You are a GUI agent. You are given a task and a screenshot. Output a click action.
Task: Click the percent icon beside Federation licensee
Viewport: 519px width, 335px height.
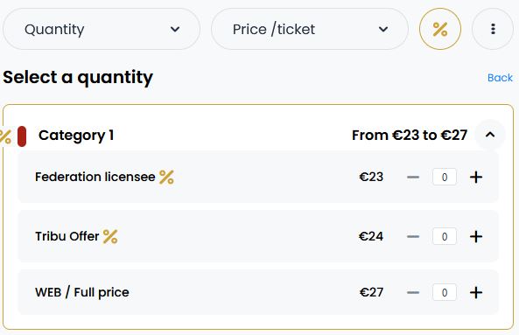(166, 178)
